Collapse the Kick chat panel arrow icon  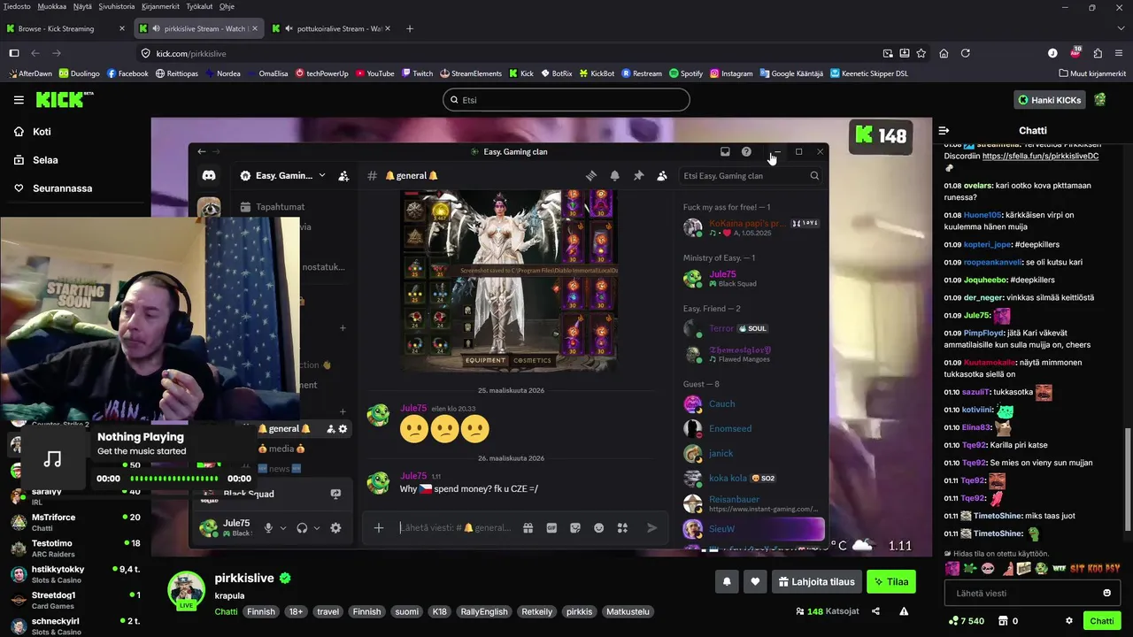(944, 130)
